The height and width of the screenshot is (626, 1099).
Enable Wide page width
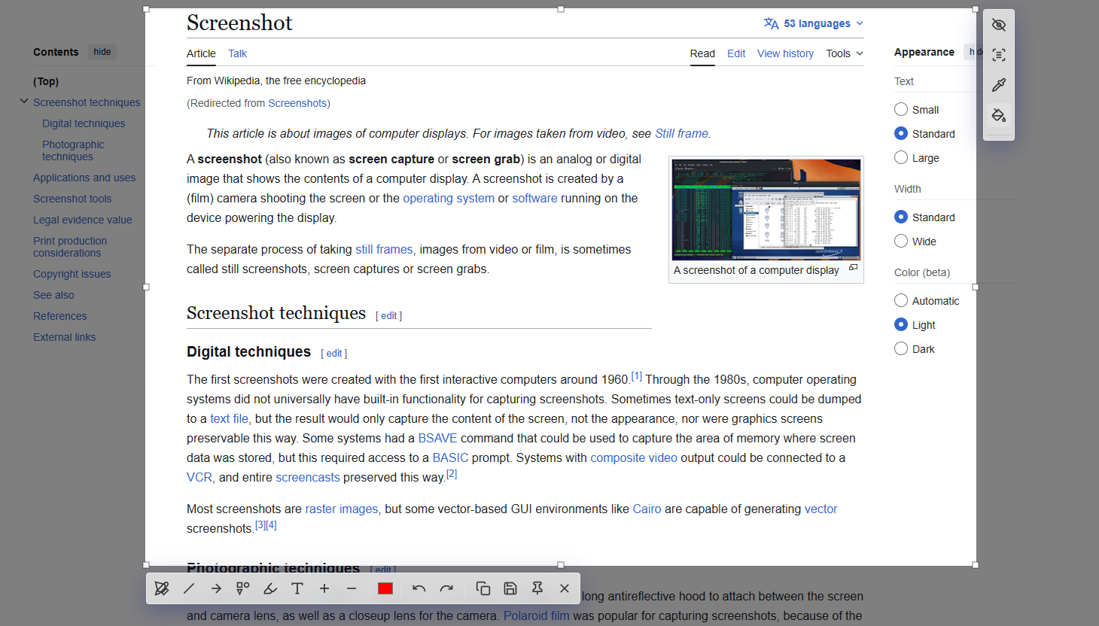900,241
